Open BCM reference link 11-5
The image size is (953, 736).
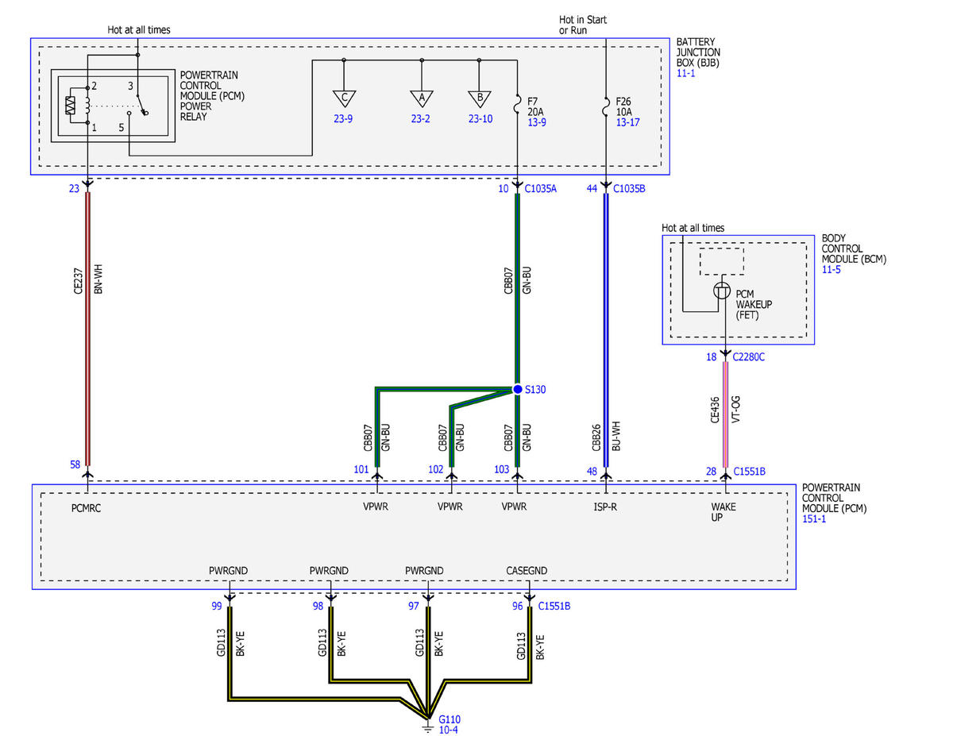point(831,270)
